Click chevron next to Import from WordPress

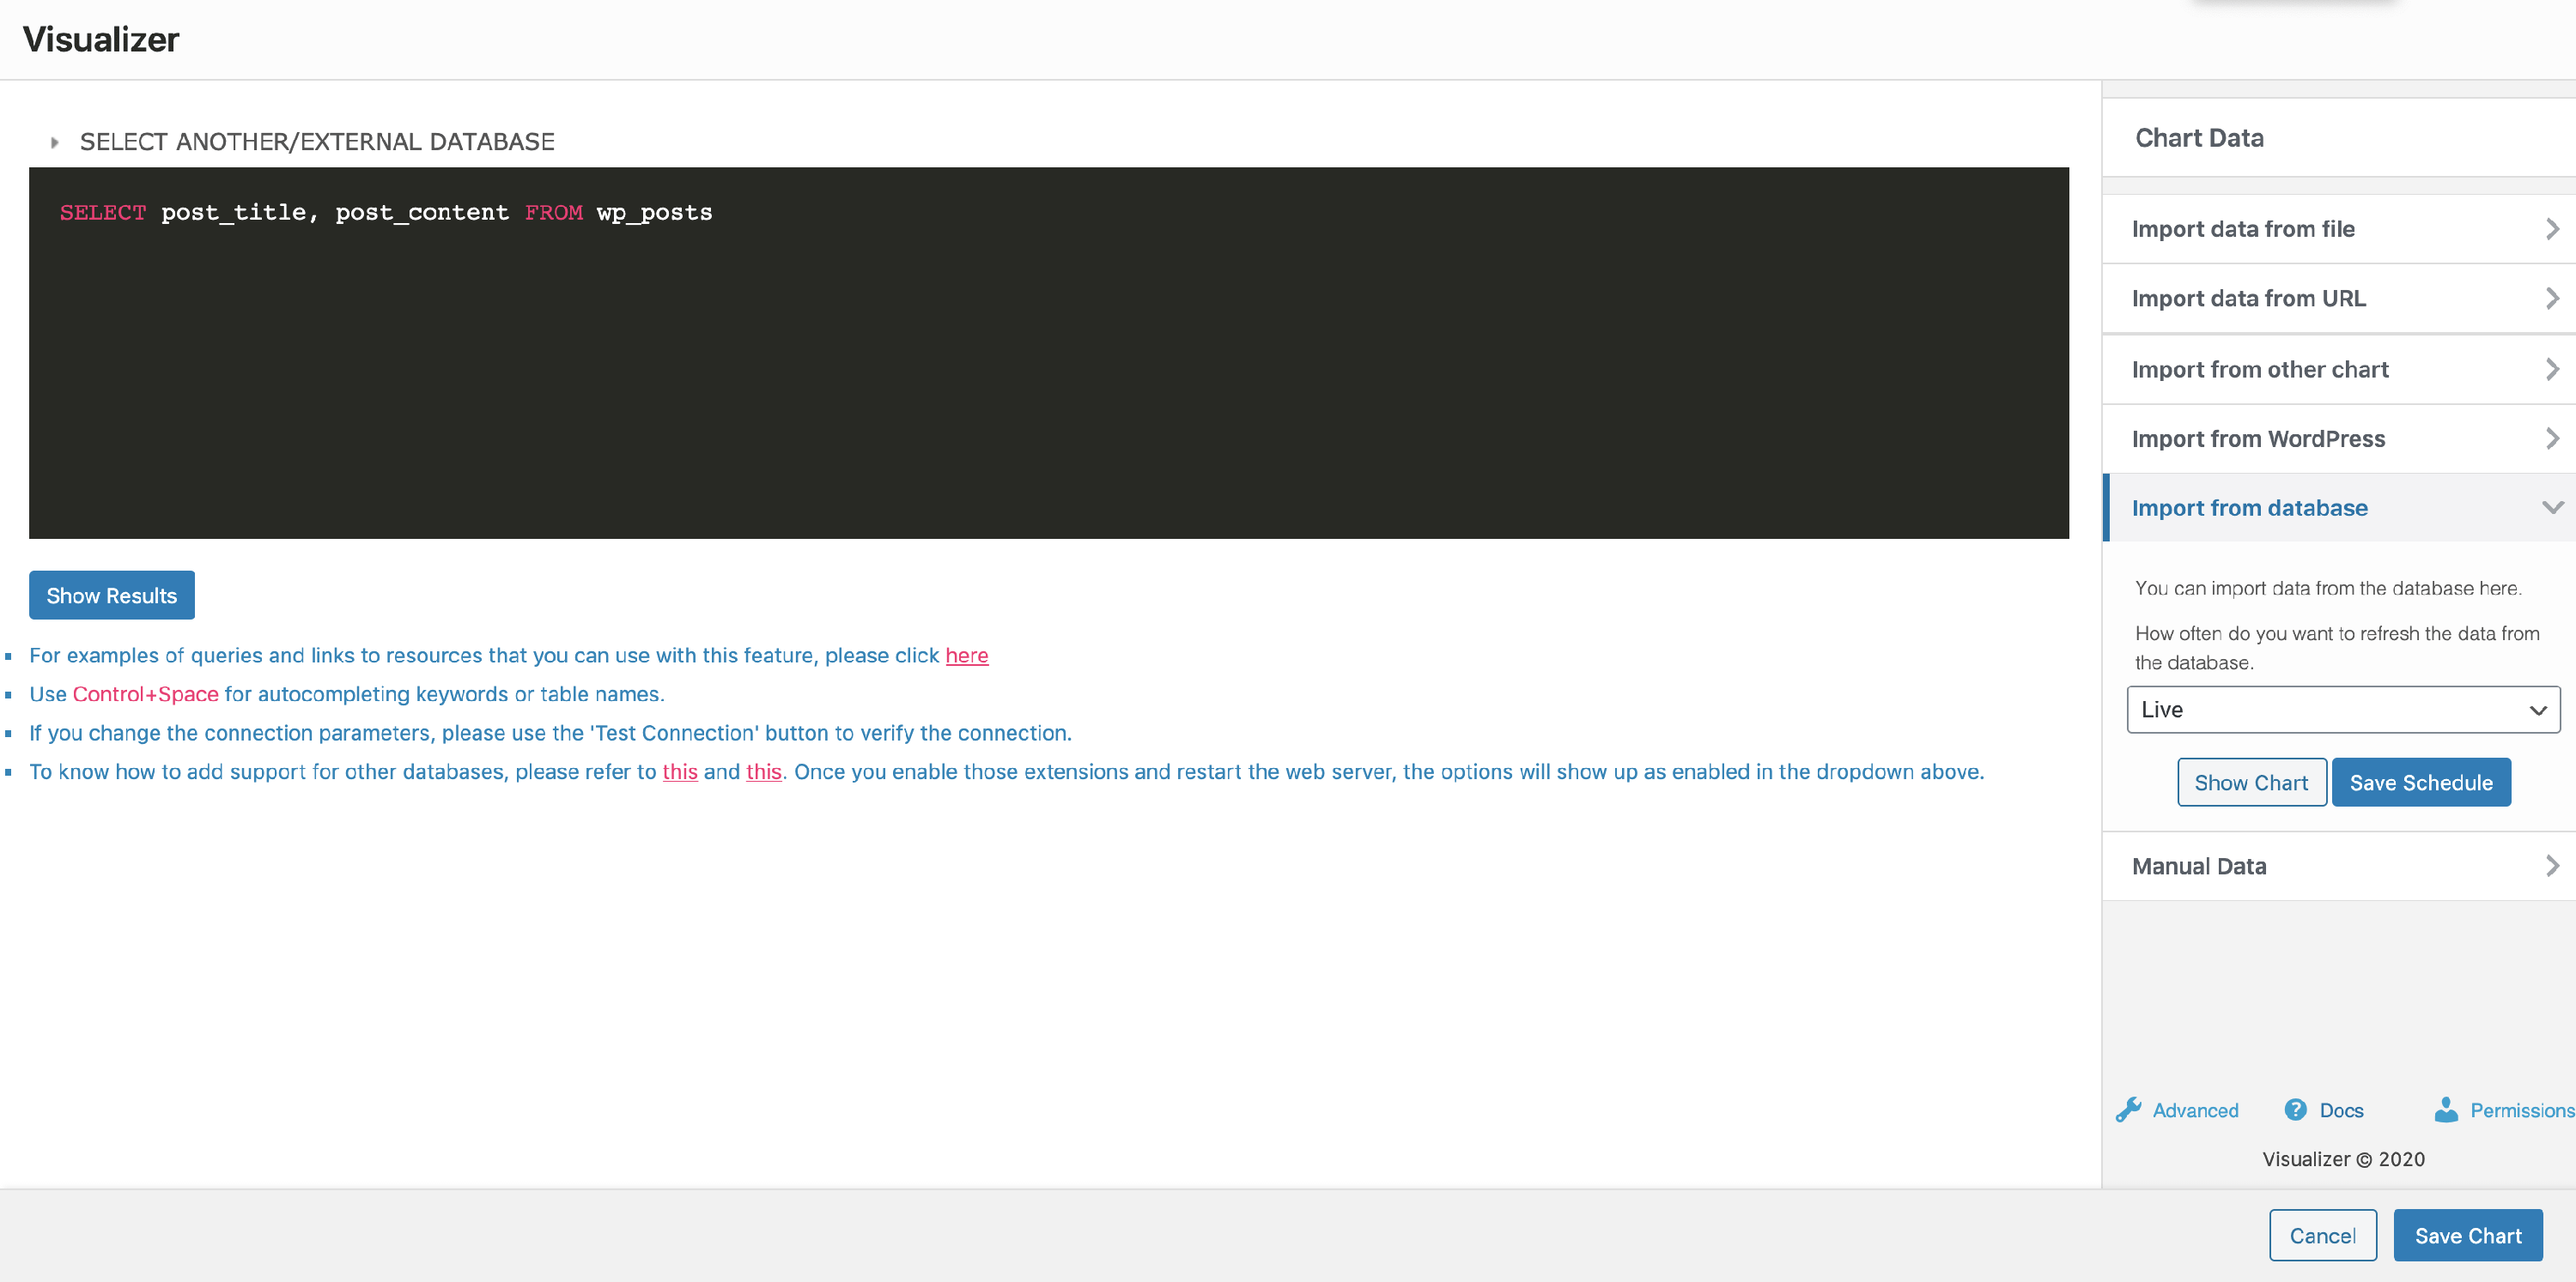[2551, 438]
